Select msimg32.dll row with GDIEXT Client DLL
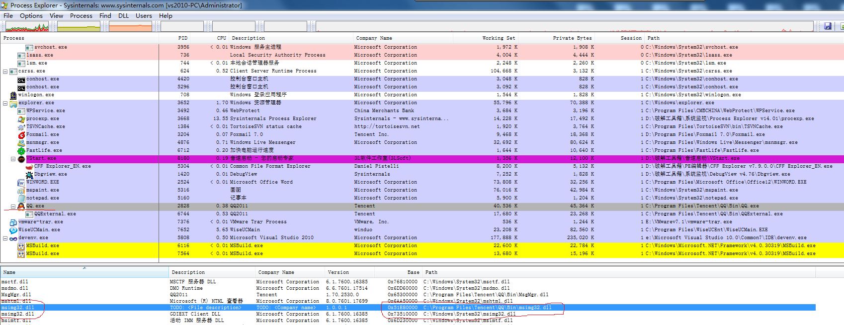The image size is (844, 325). (x=408, y=314)
